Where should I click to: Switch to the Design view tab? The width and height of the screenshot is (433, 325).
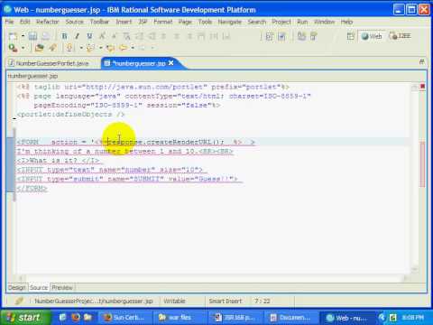(x=17, y=288)
